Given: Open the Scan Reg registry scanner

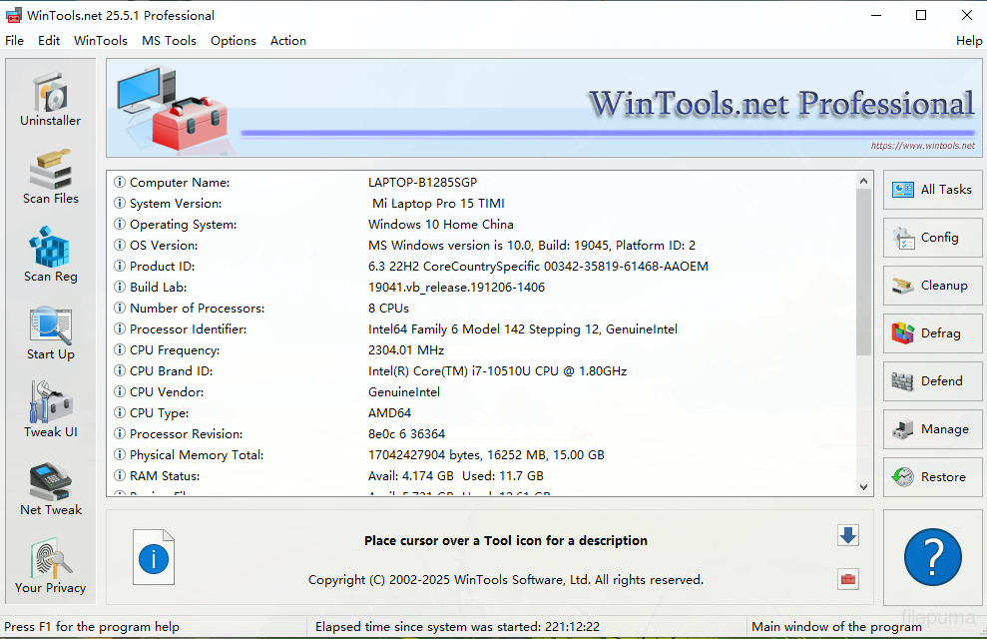Looking at the screenshot, I should tap(50, 256).
